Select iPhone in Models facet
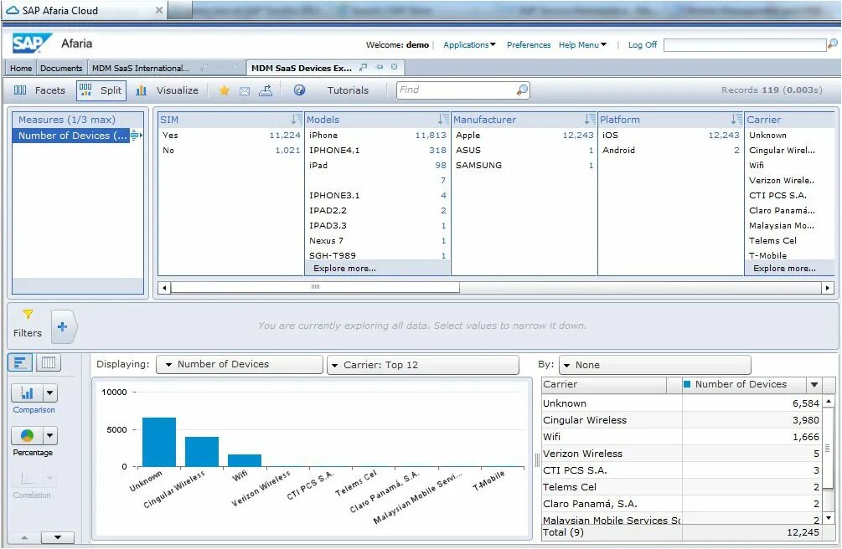842x549 pixels. pos(377,136)
